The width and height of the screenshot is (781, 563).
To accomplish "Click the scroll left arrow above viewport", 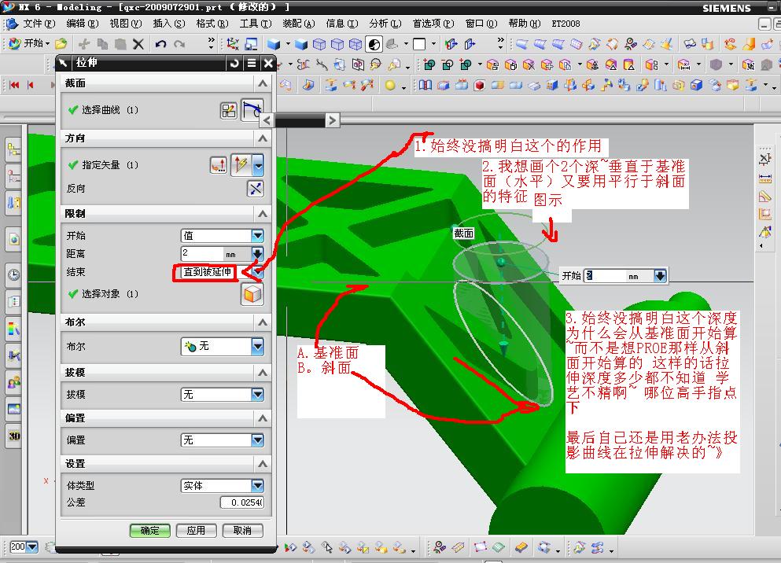I will tap(267, 120).
